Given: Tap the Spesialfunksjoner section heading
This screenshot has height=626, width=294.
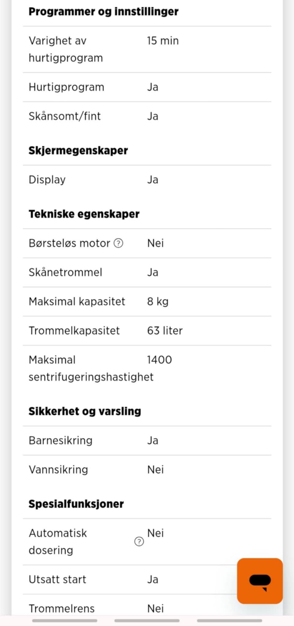Looking at the screenshot, I should (x=76, y=504).
